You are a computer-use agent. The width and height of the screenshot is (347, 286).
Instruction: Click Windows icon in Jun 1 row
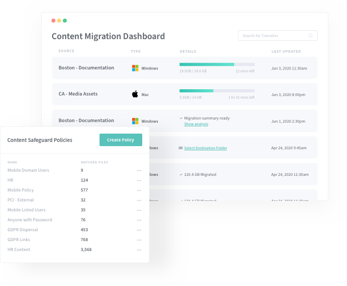click(x=135, y=121)
